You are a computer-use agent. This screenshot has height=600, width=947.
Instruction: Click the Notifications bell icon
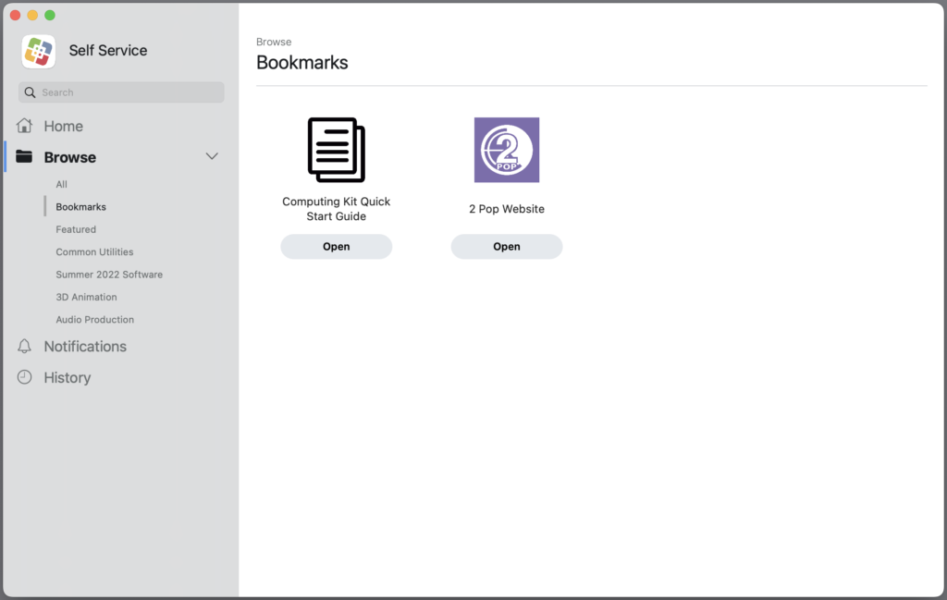[24, 346]
